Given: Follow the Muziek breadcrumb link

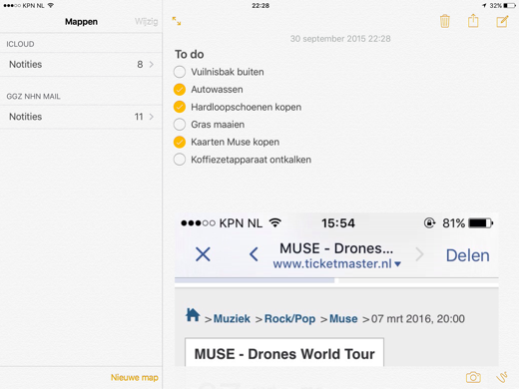Looking at the screenshot, I should pos(232,319).
